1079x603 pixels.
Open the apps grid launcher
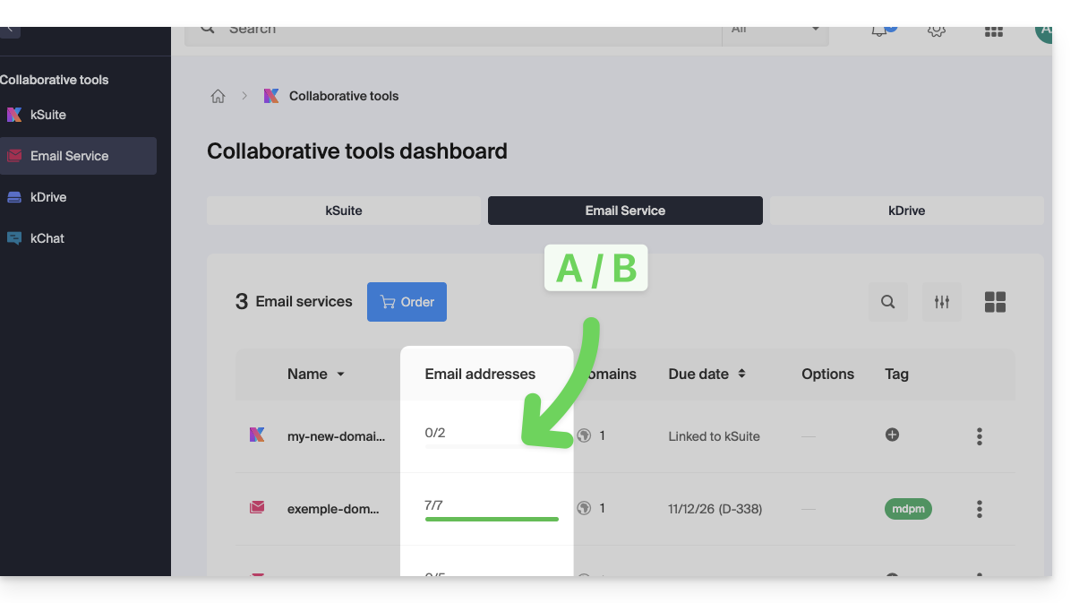993,31
